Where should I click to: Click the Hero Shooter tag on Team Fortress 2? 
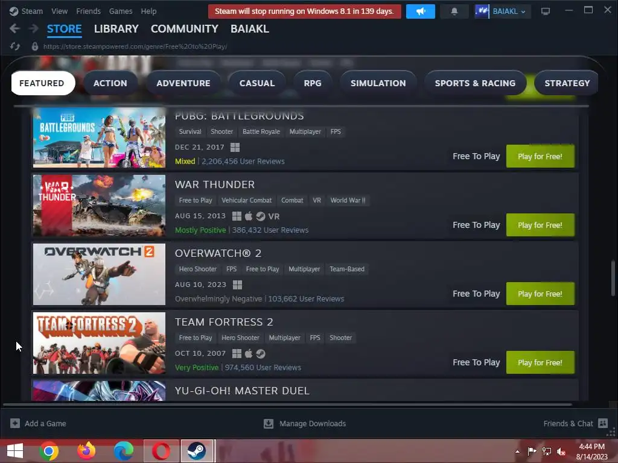(x=240, y=338)
